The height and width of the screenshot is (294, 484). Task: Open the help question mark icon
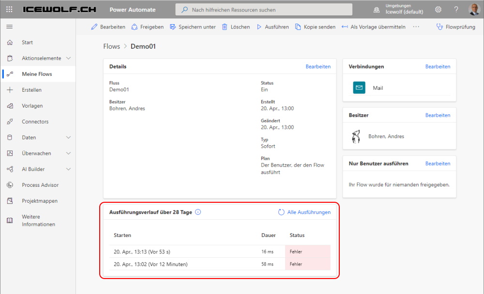456,10
